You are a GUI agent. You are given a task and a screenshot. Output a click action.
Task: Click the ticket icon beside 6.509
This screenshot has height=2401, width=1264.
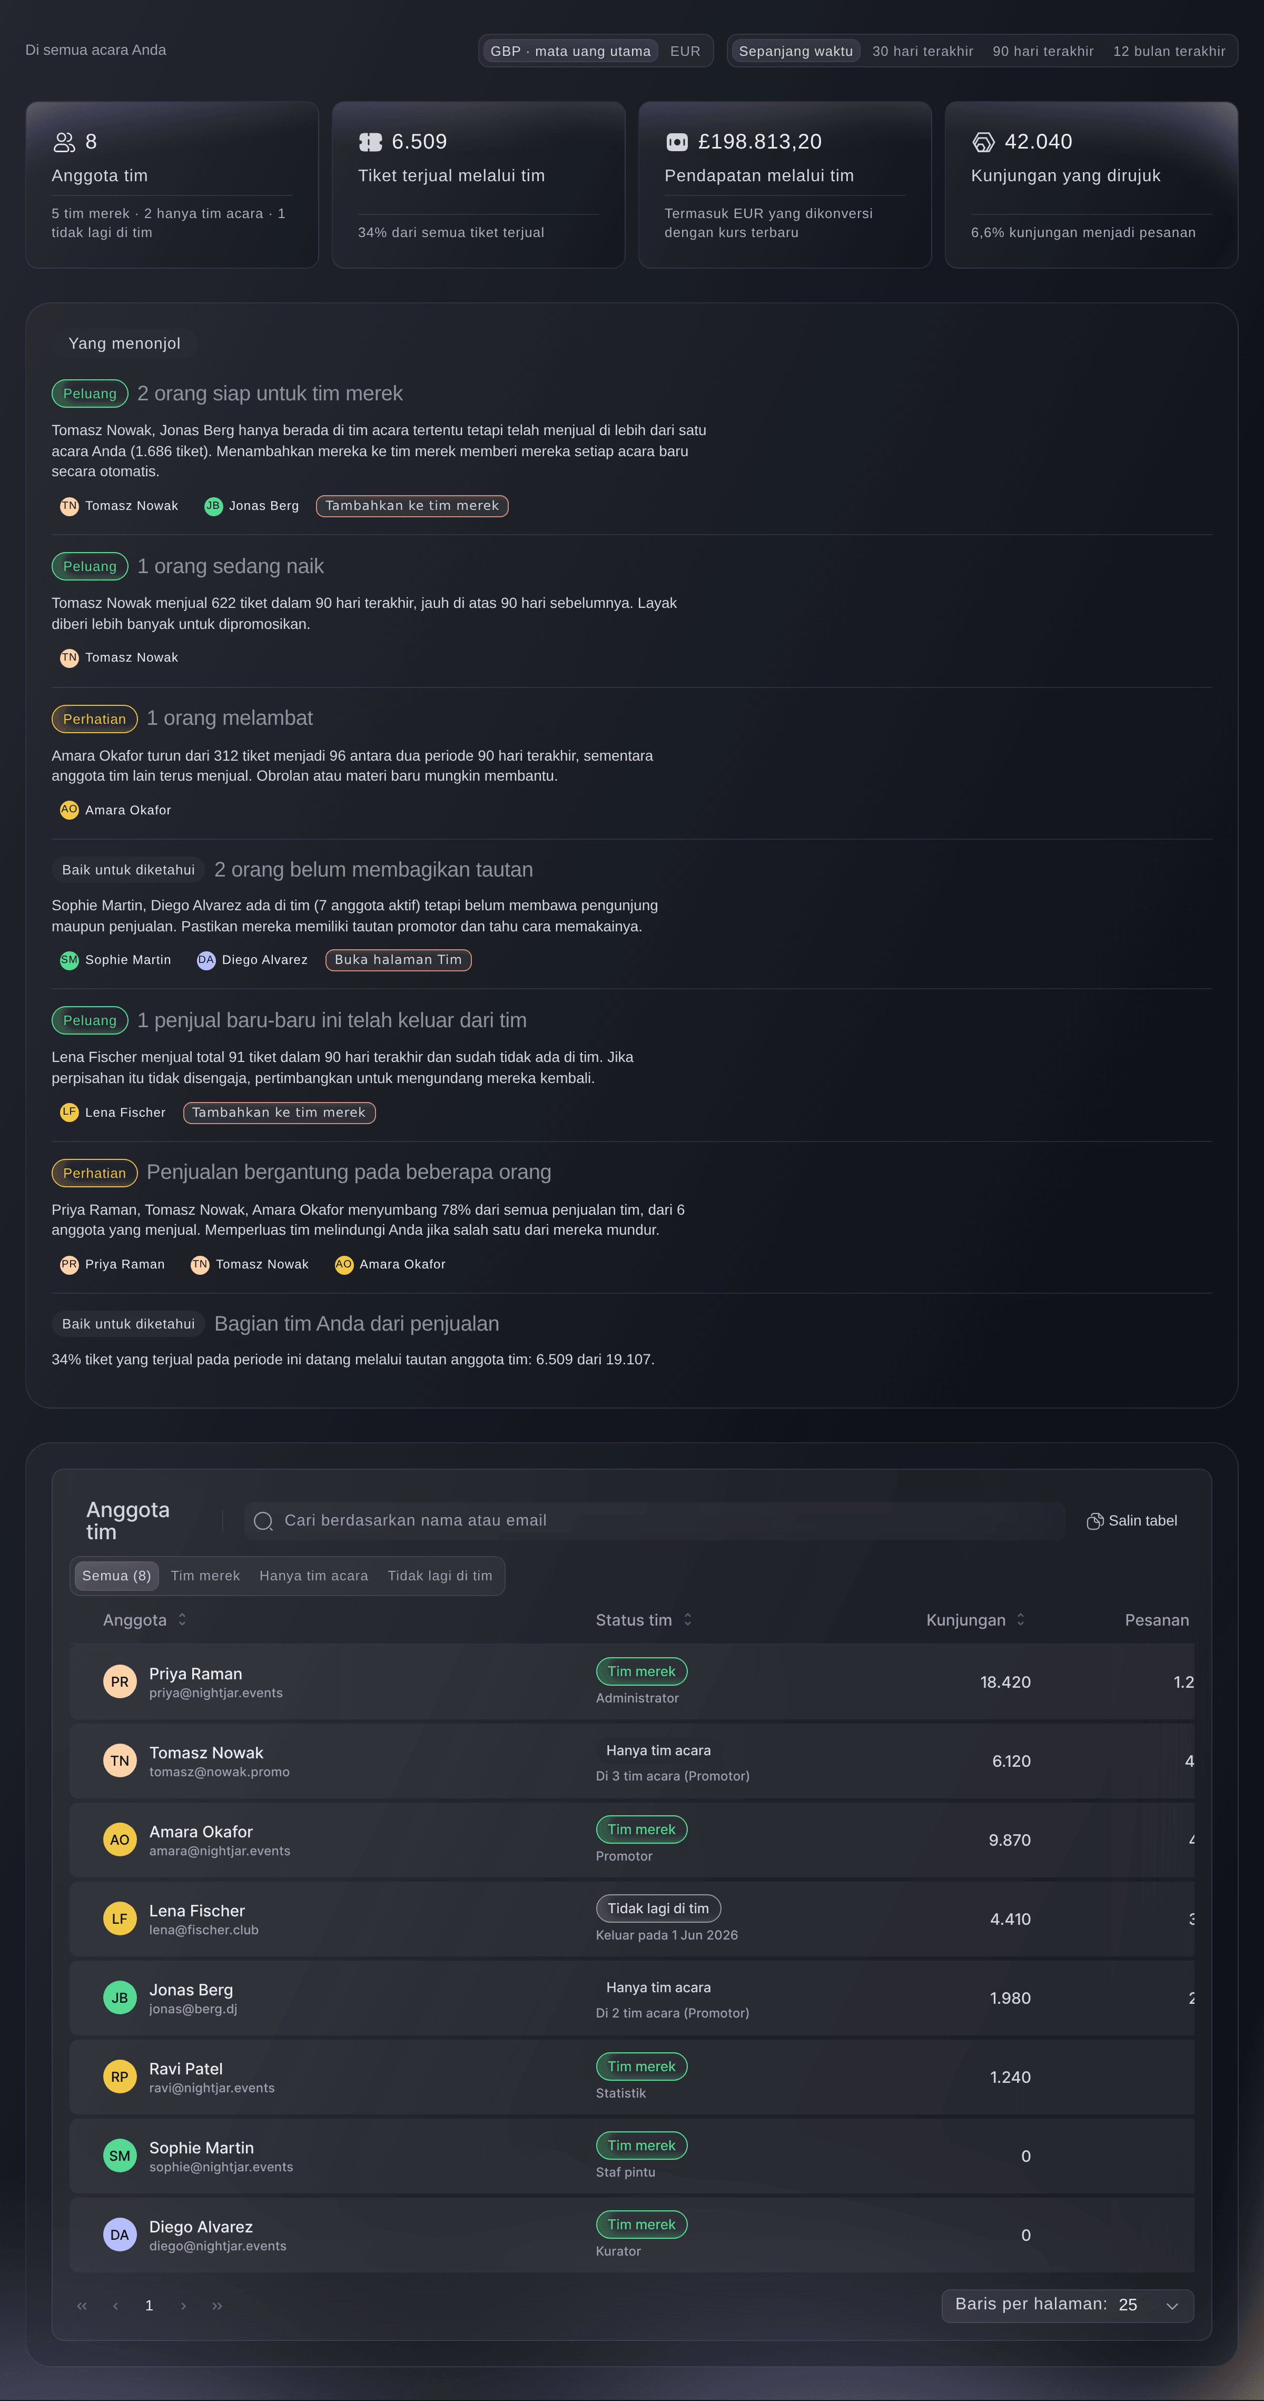pyautogui.click(x=370, y=142)
